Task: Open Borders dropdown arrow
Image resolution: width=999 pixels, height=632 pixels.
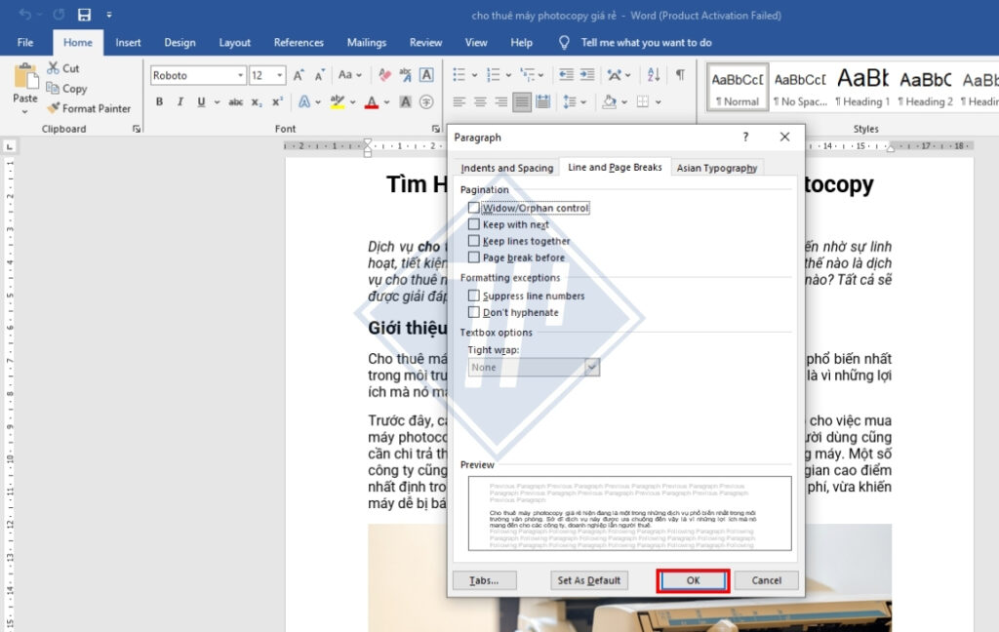Action: [659, 102]
